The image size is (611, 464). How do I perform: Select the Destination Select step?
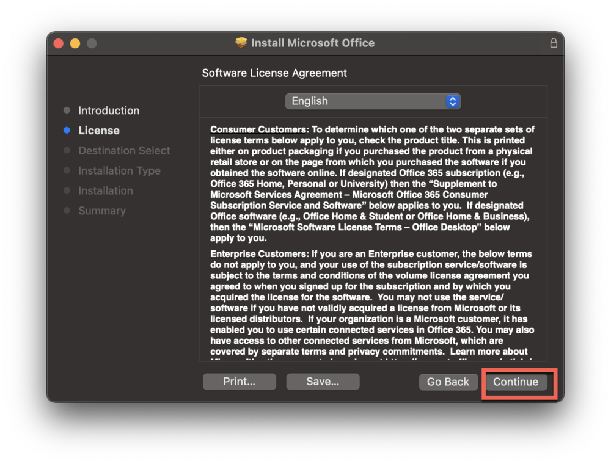(124, 151)
